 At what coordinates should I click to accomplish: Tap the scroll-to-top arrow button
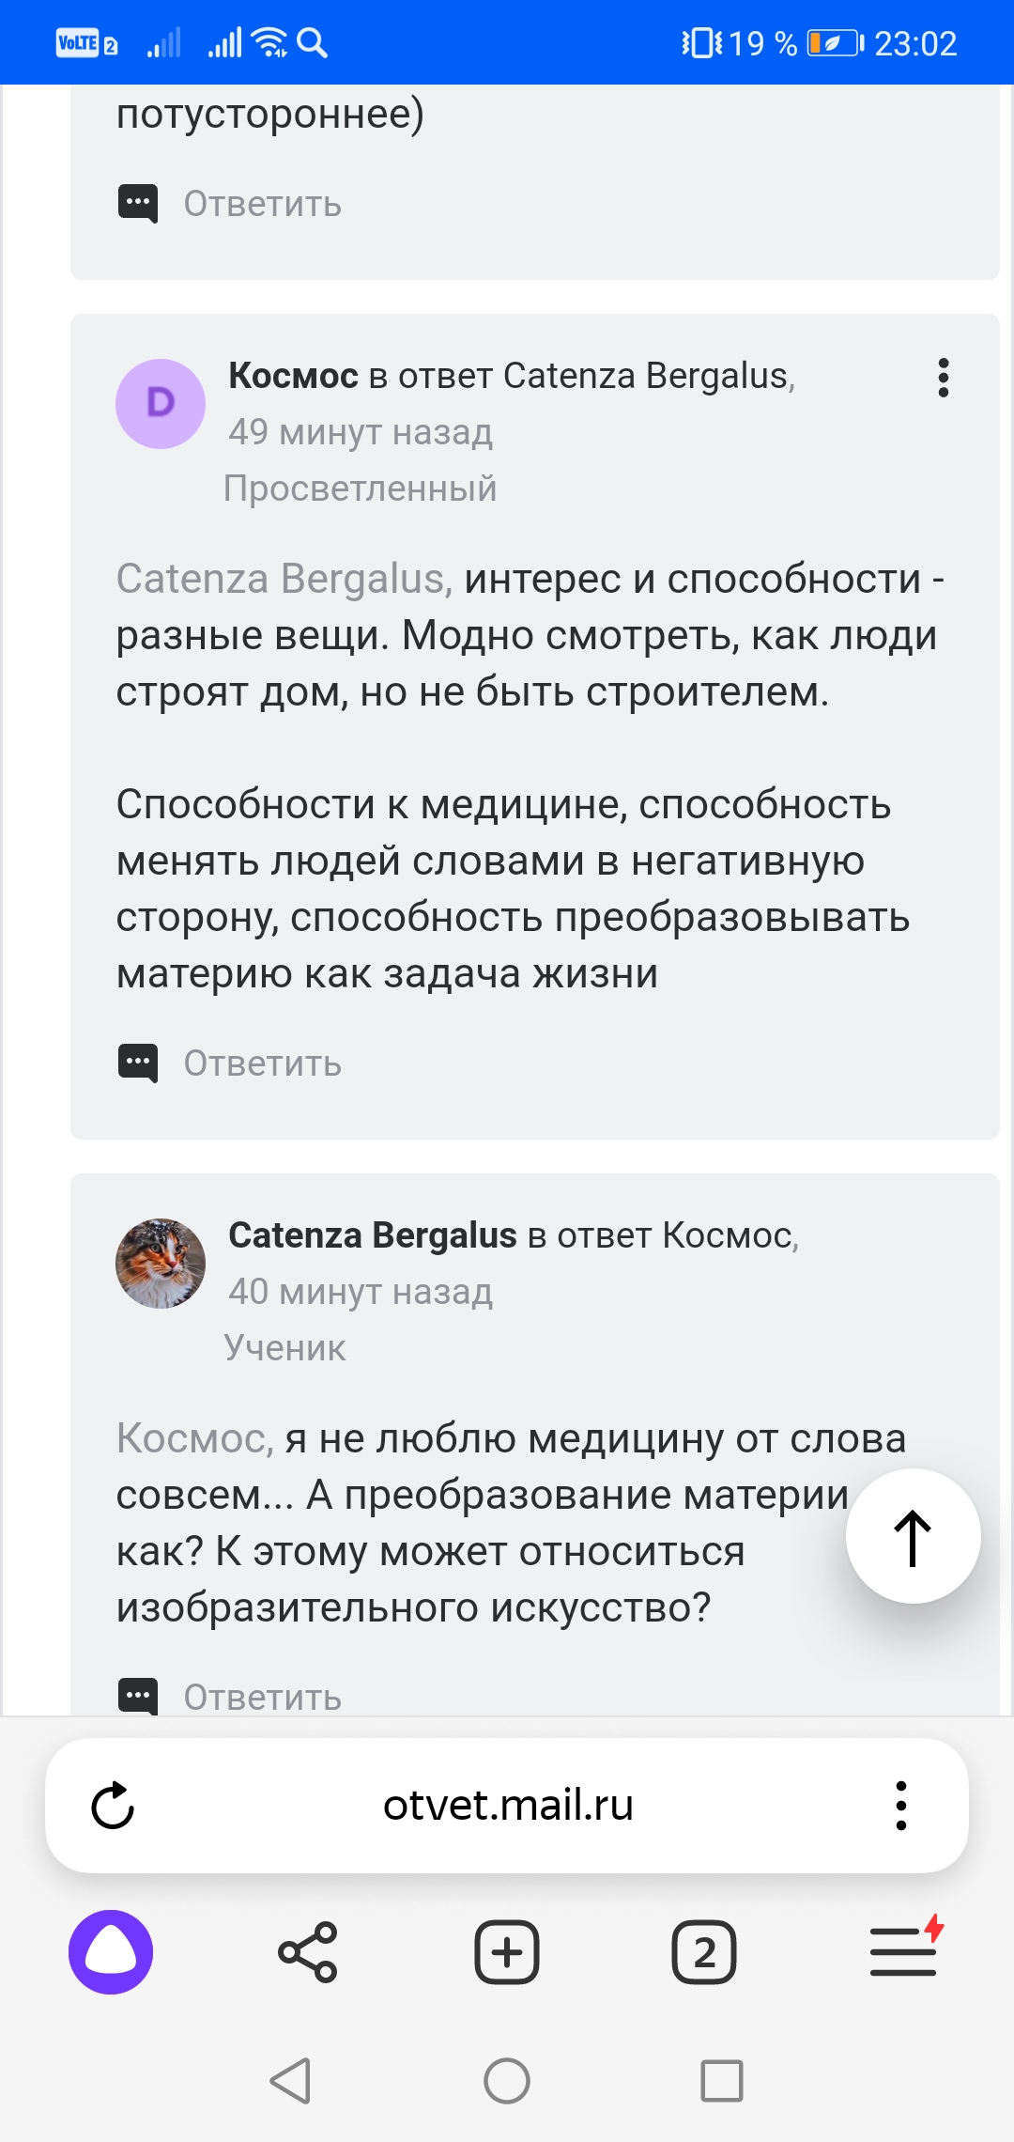[913, 1537]
